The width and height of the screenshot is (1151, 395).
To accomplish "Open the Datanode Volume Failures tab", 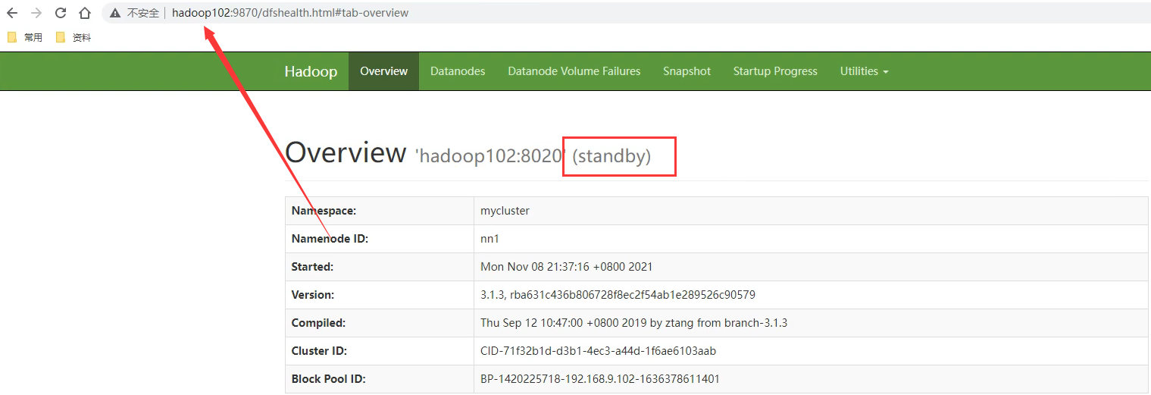I will 574,71.
